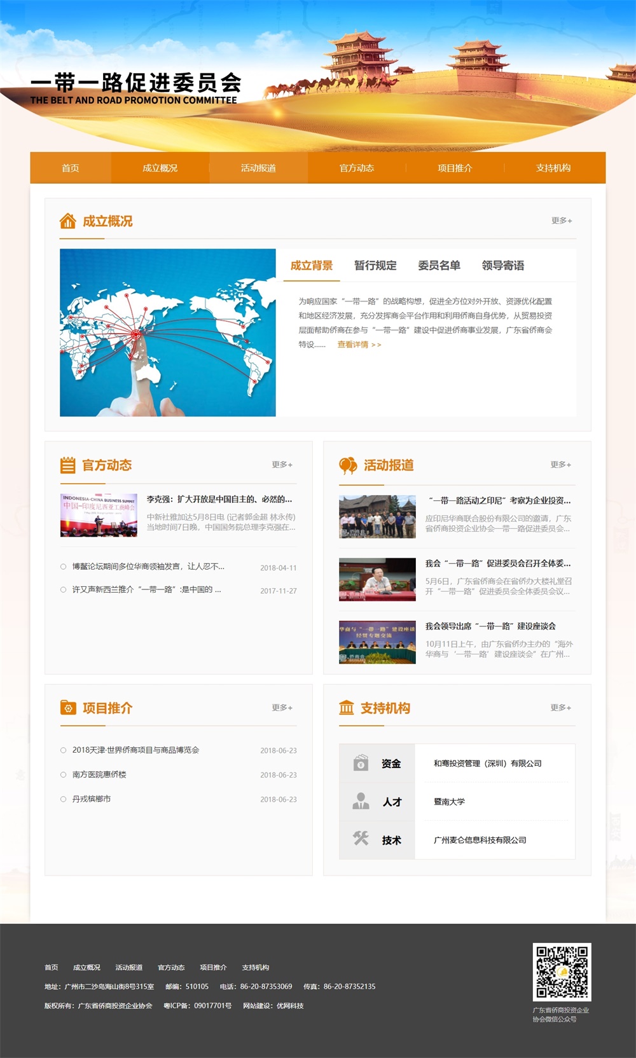Click the balloon icon beside 活动报道
The width and height of the screenshot is (636, 1058).
click(348, 465)
